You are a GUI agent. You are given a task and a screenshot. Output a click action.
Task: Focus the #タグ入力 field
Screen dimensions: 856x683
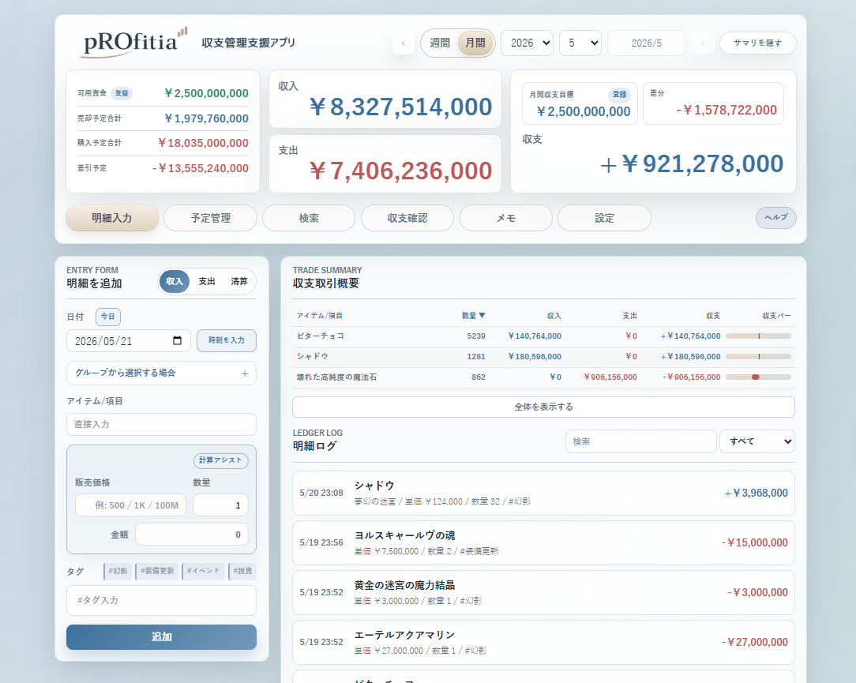(x=161, y=600)
